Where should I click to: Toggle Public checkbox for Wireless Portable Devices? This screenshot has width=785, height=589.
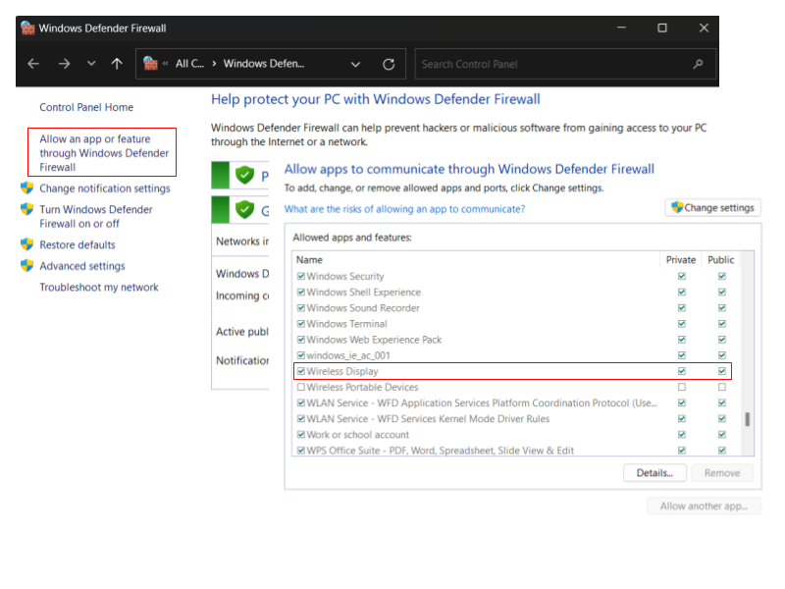click(721, 388)
